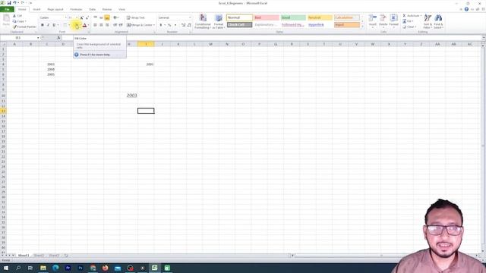
Task: Click the Insert Cells icon
Action: coord(373,18)
